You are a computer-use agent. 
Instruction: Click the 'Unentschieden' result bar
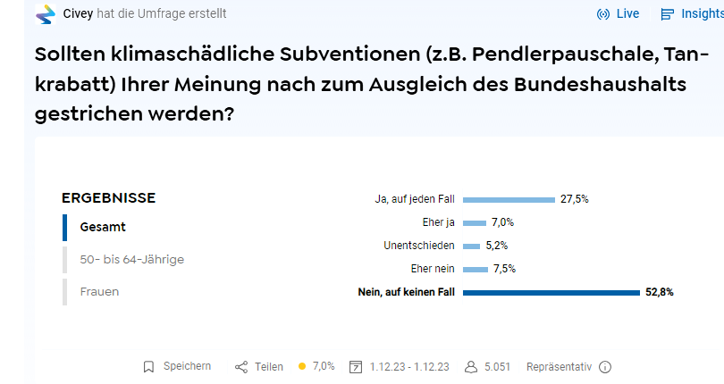tap(472, 246)
